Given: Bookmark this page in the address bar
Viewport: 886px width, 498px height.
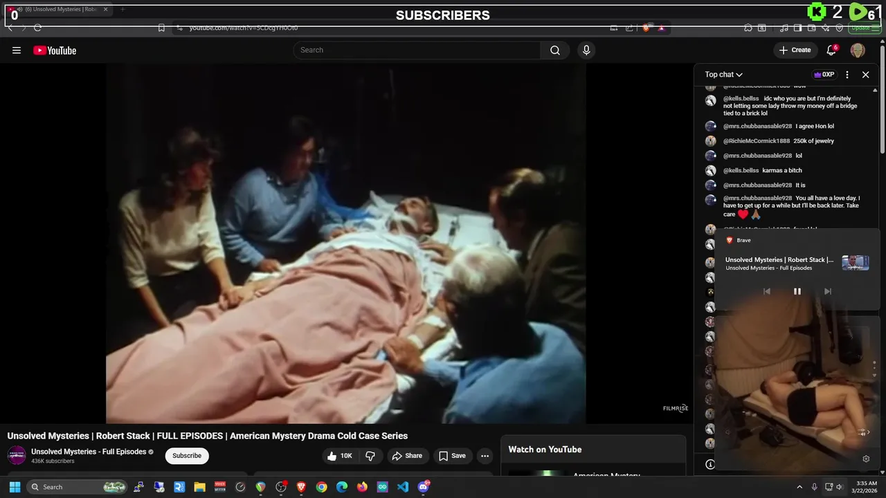Looking at the screenshot, I should [x=161, y=28].
